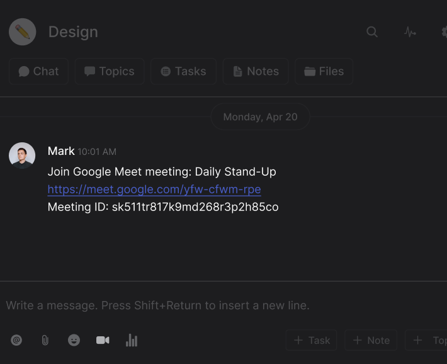Click the + Note button
Viewport: 447px width, 364px height.
tap(371, 340)
